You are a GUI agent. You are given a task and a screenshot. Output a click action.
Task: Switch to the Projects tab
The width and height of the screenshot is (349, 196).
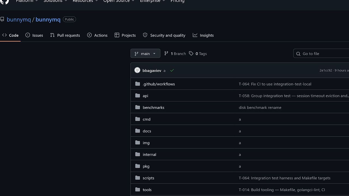(125, 35)
